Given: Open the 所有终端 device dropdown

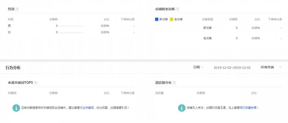Looking at the screenshot, I should 271,67.
